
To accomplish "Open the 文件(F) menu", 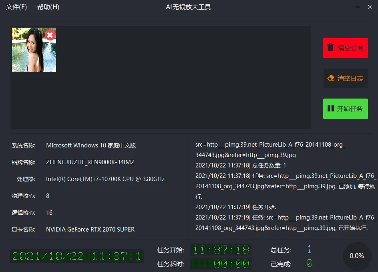I will [16, 7].
